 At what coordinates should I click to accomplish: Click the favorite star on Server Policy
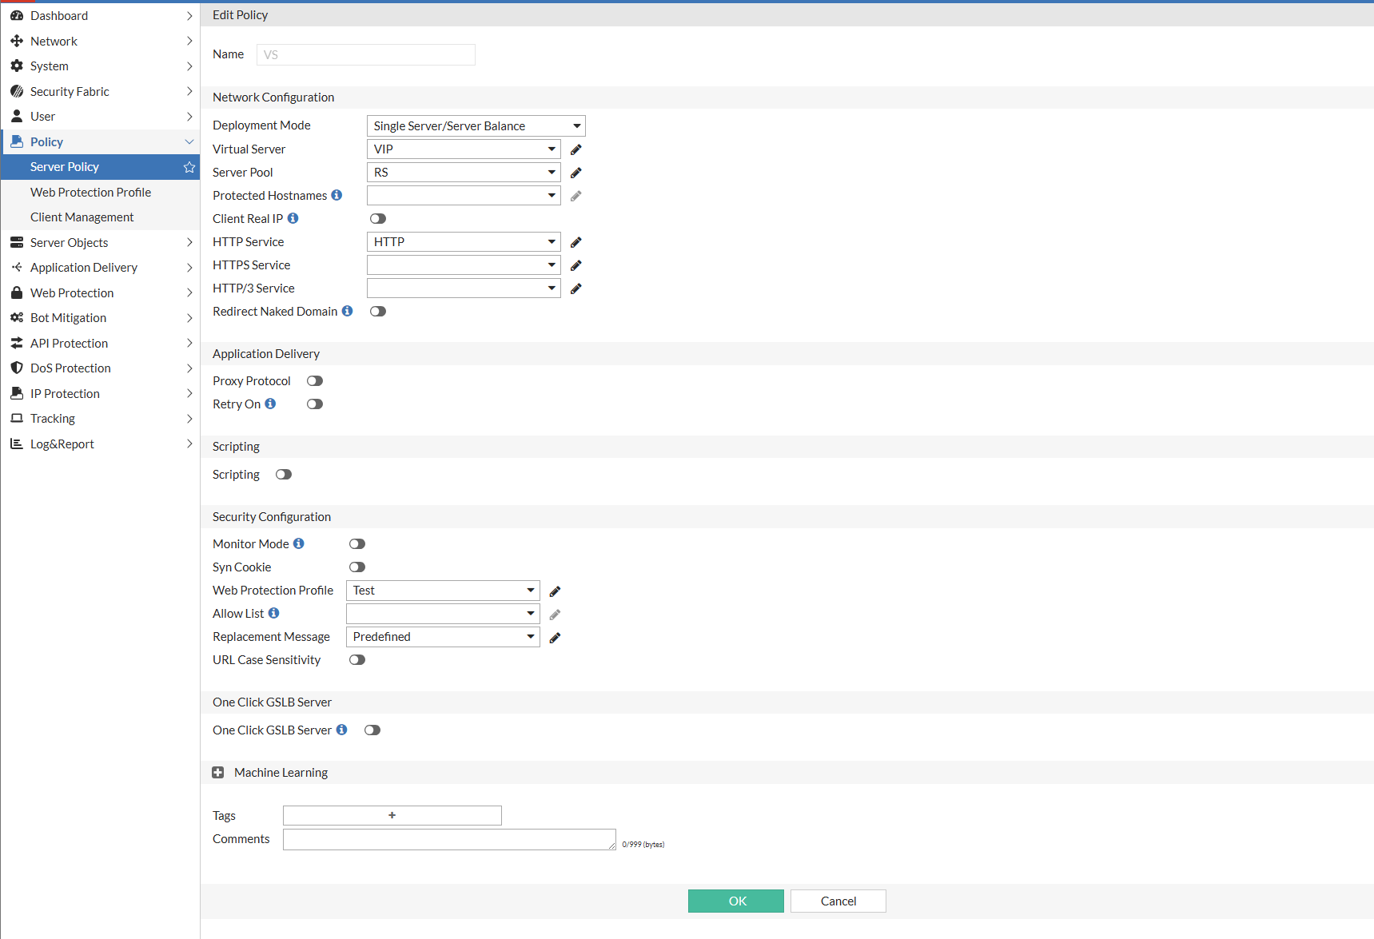coord(189,167)
